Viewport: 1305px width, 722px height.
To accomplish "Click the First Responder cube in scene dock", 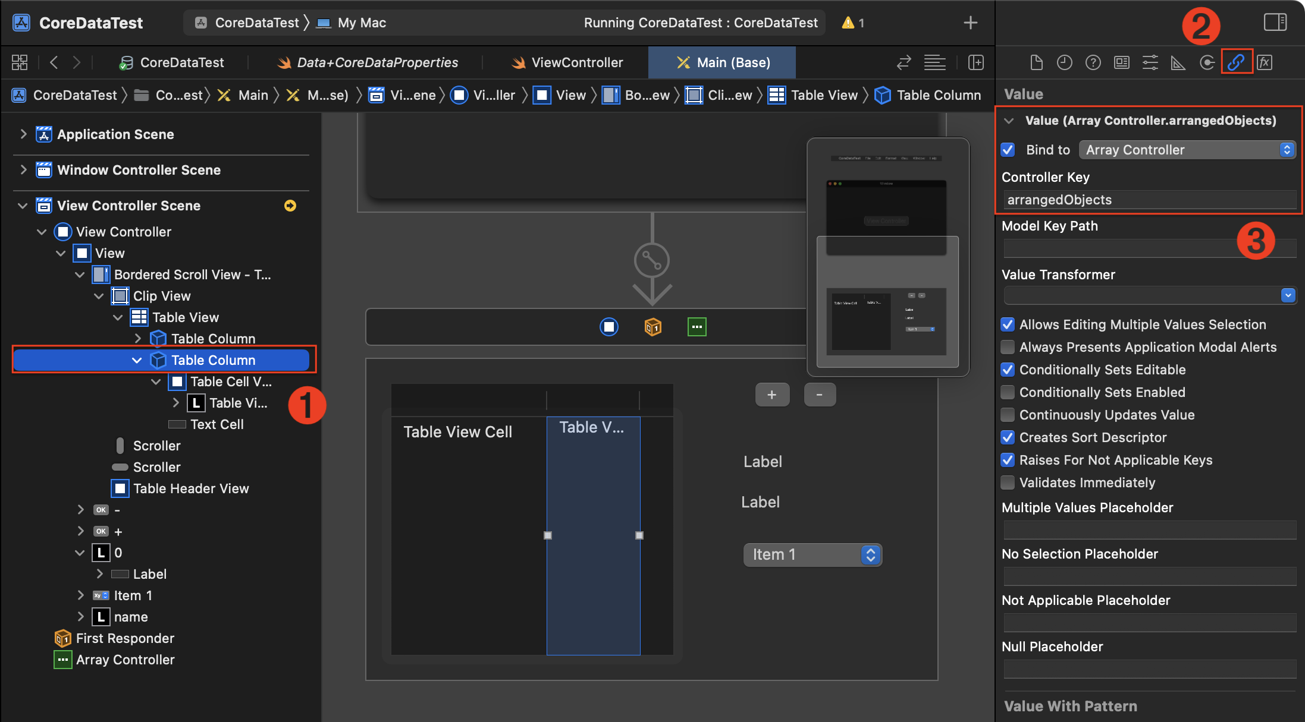I will 652,327.
